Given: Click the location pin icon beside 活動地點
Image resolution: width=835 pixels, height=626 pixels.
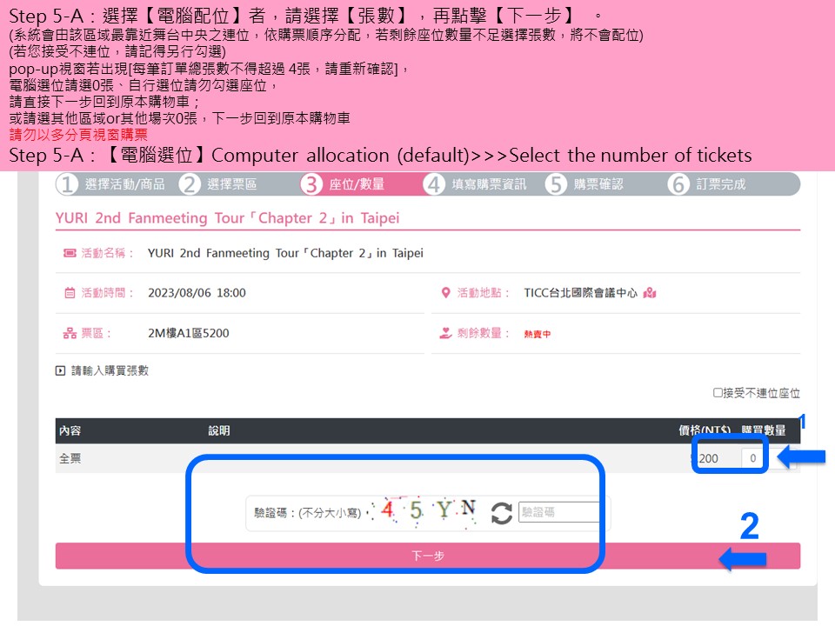Looking at the screenshot, I should (x=446, y=293).
